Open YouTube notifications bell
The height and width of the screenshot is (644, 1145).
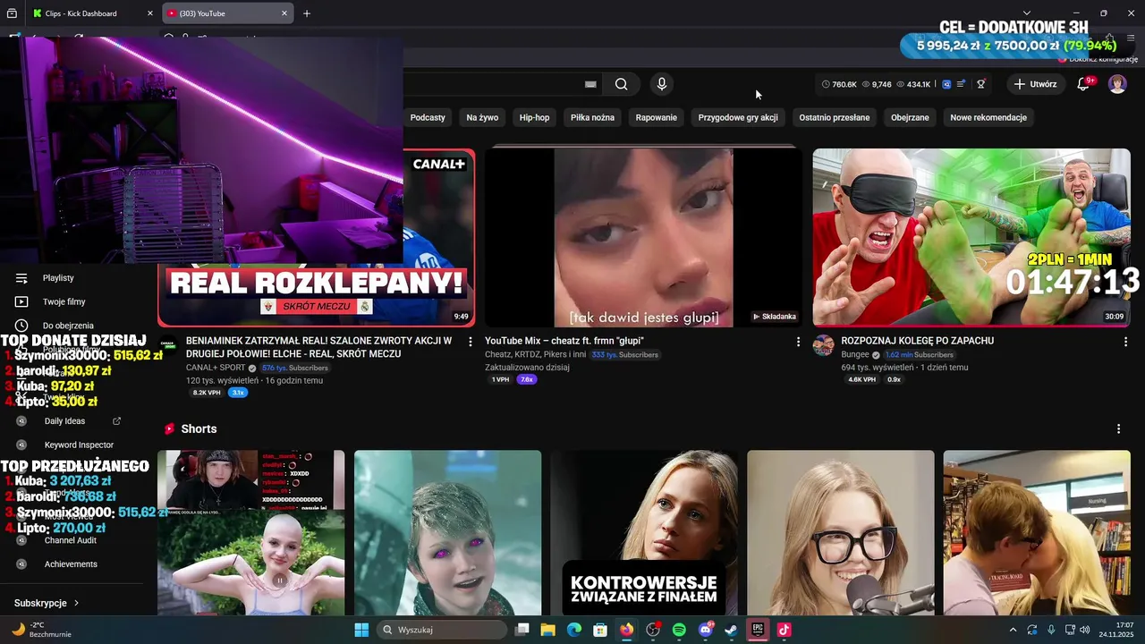click(1083, 84)
